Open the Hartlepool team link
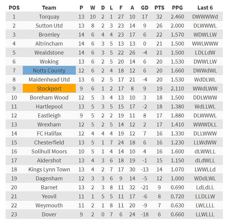The width and height of the screenshot is (228, 222). click(x=49, y=107)
